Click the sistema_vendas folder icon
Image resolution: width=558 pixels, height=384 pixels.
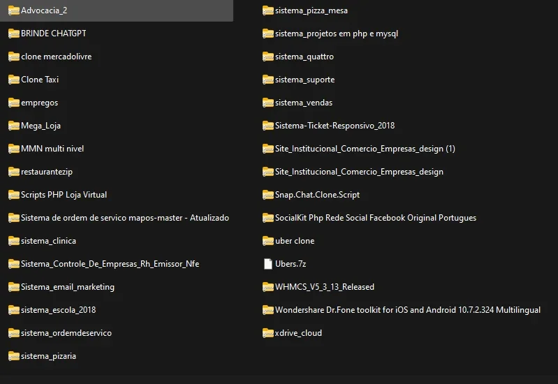[x=268, y=103]
